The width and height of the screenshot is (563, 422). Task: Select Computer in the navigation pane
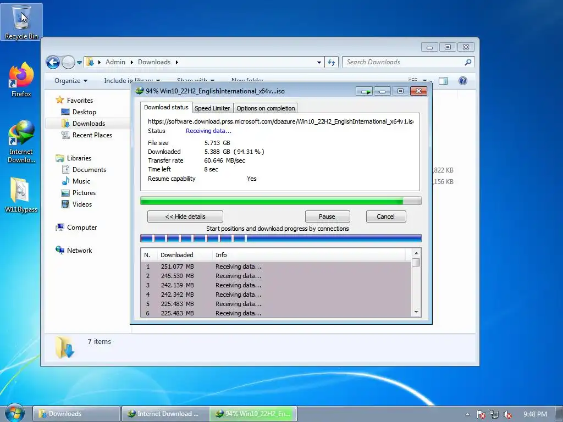click(x=81, y=227)
